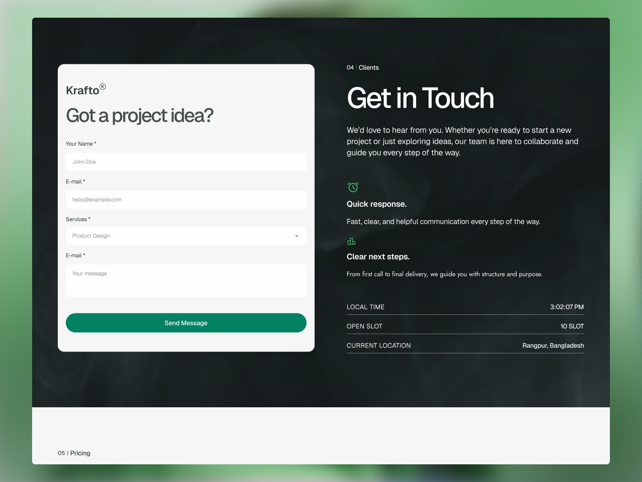Expand the Product Design selection chevron
The image size is (642, 482).
(297, 236)
